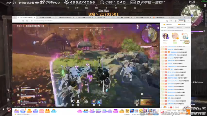Open the PK activity icon

(35, 111)
